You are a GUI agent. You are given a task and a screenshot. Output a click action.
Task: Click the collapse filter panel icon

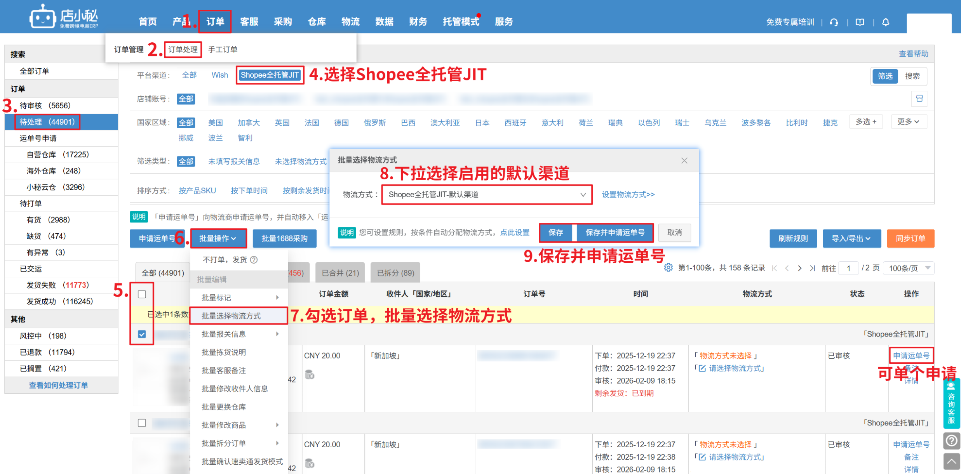click(919, 99)
